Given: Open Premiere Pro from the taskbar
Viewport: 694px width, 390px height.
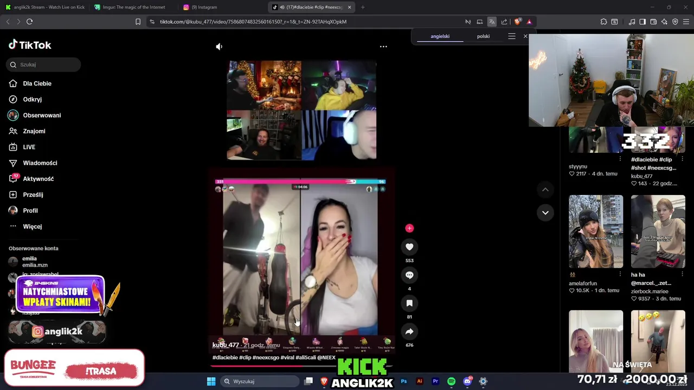Looking at the screenshot, I should (x=435, y=381).
